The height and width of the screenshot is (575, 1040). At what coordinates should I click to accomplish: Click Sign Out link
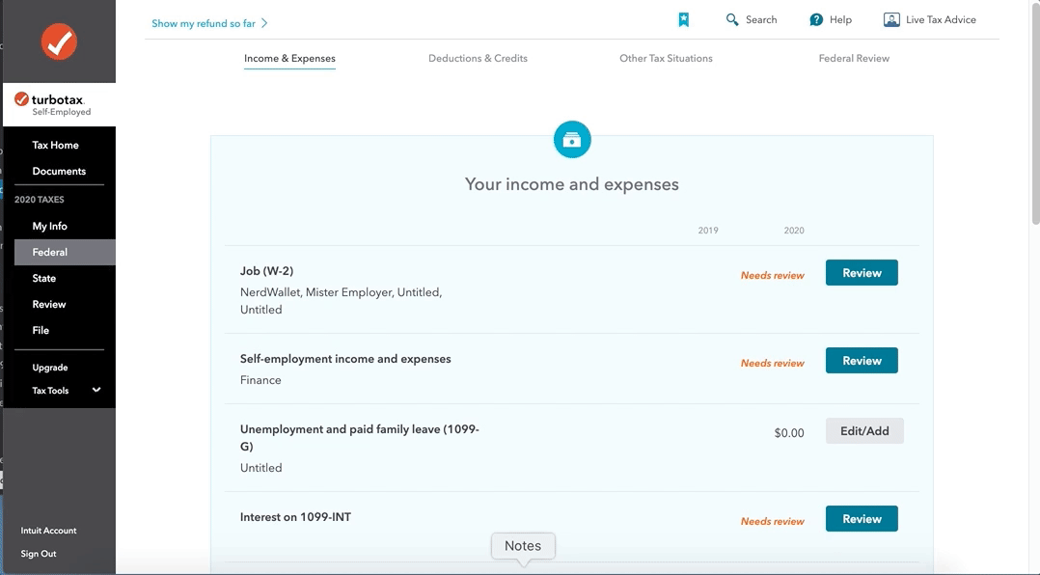pyautogui.click(x=39, y=554)
